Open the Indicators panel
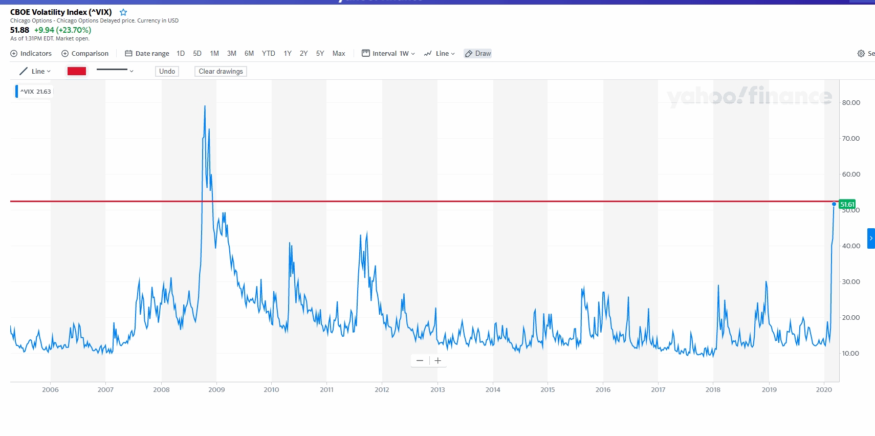This screenshot has height=436, width=875. click(31, 54)
